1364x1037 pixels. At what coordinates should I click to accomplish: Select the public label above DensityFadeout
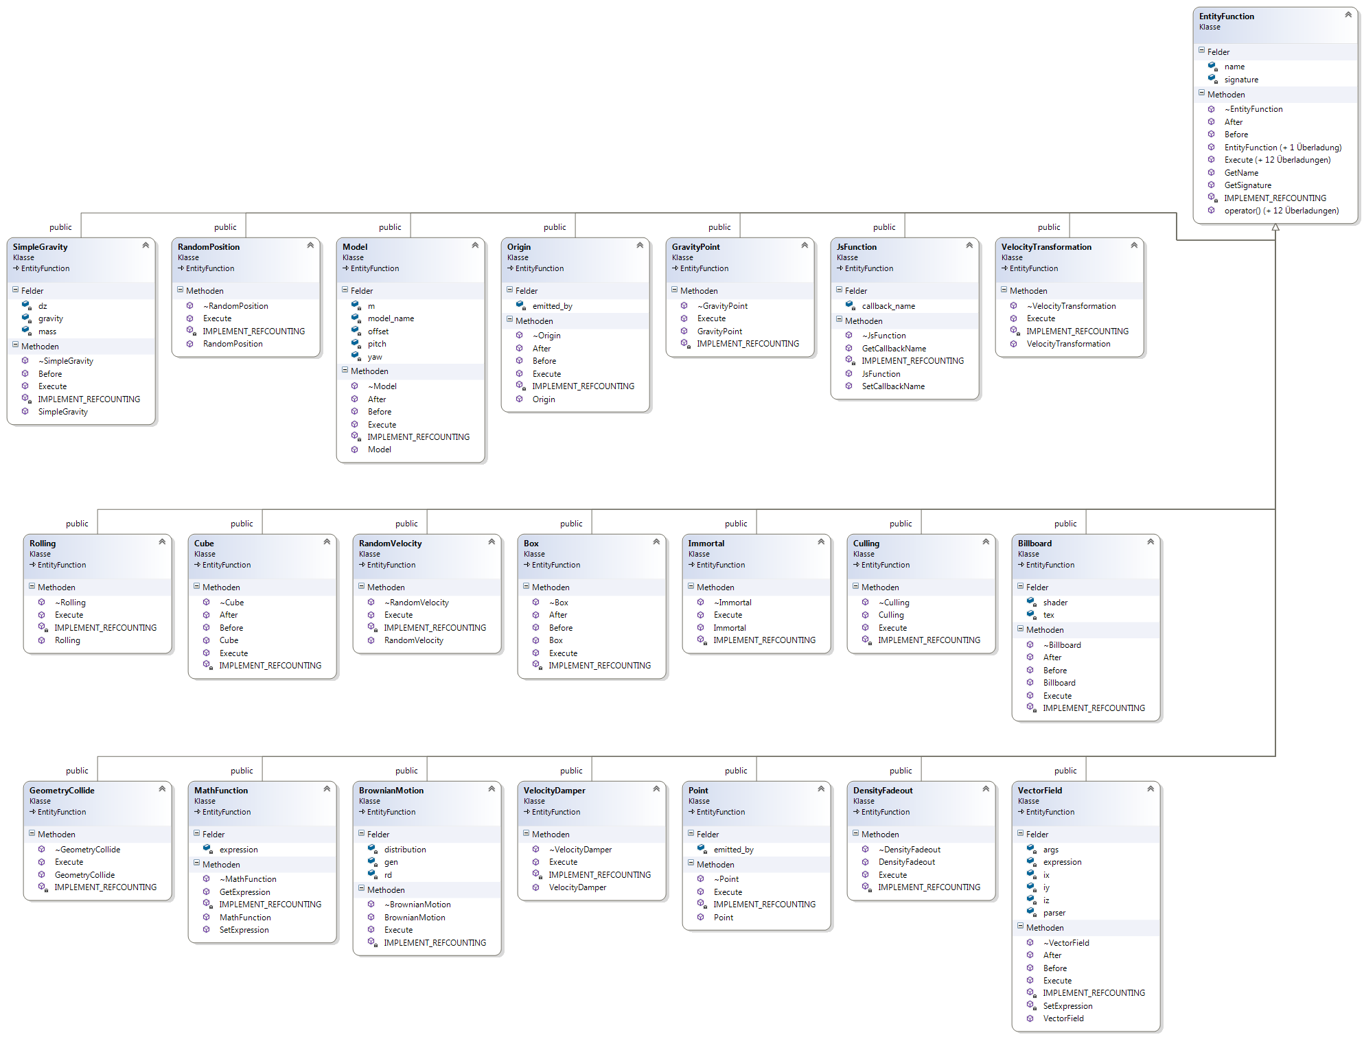coord(900,771)
